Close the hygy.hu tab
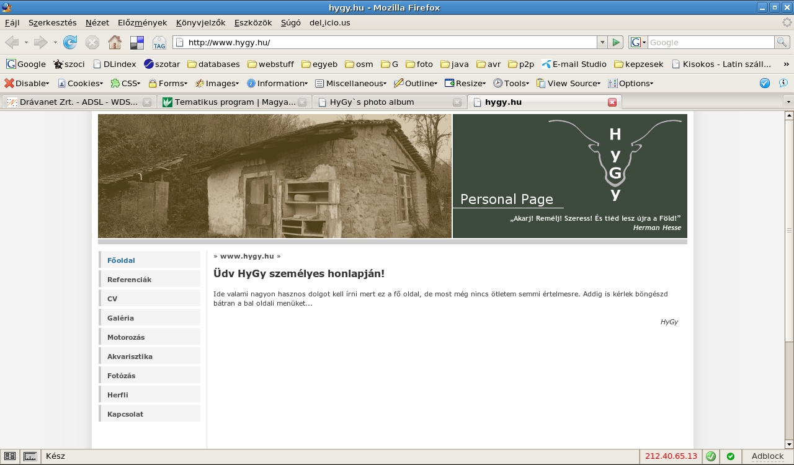Viewport: 794px width, 465px height. point(612,102)
